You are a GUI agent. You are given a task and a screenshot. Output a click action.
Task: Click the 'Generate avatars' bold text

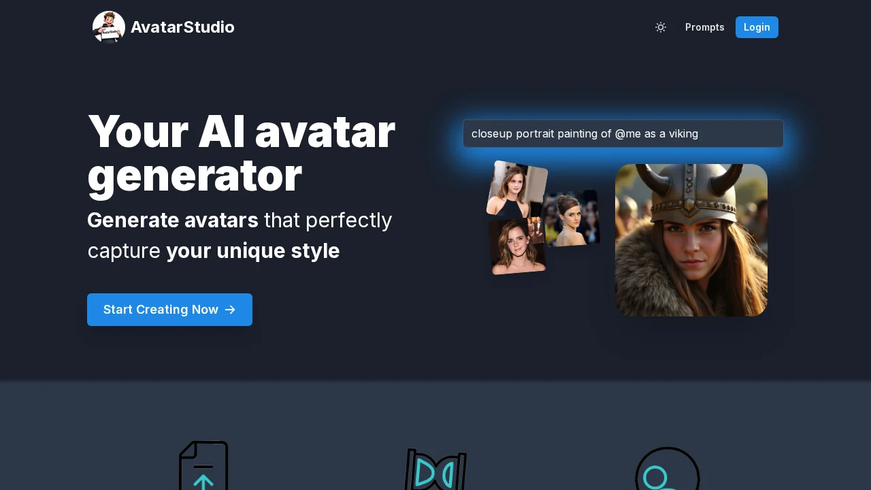pyautogui.click(x=173, y=220)
